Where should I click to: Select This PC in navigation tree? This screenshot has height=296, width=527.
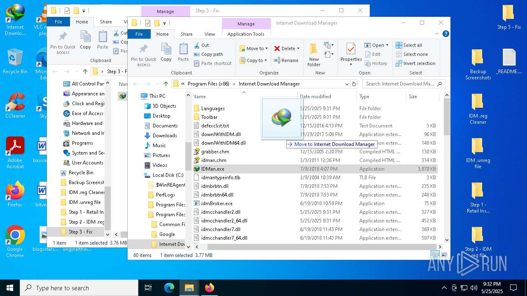pyautogui.click(x=157, y=96)
